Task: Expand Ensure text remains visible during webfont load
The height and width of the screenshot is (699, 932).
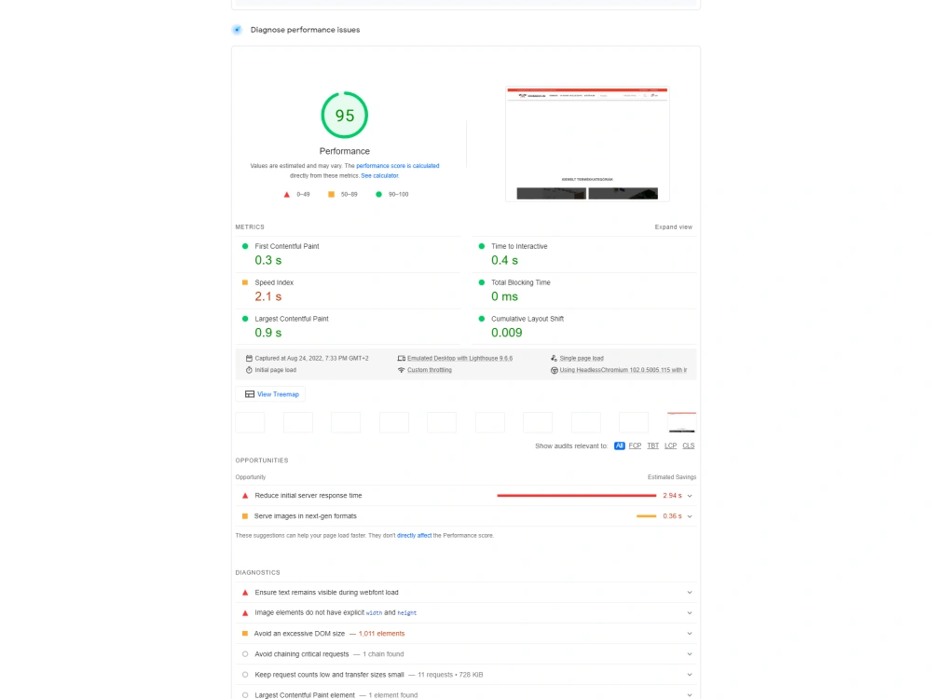Action: coord(690,593)
